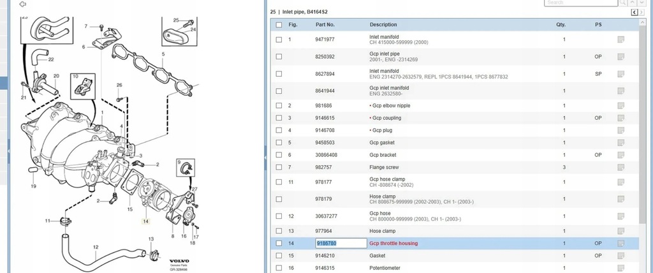This screenshot has height=273, width=653.
Task: Open note icon for Gcp coupling row
Action: tap(620, 118)
